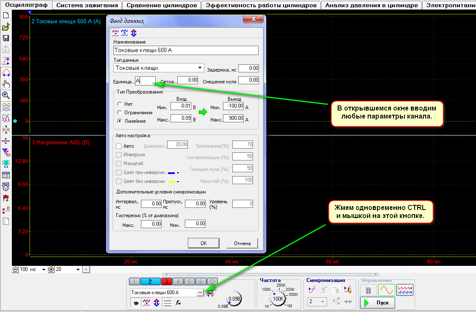Open the table grid icon

(6, 175)
